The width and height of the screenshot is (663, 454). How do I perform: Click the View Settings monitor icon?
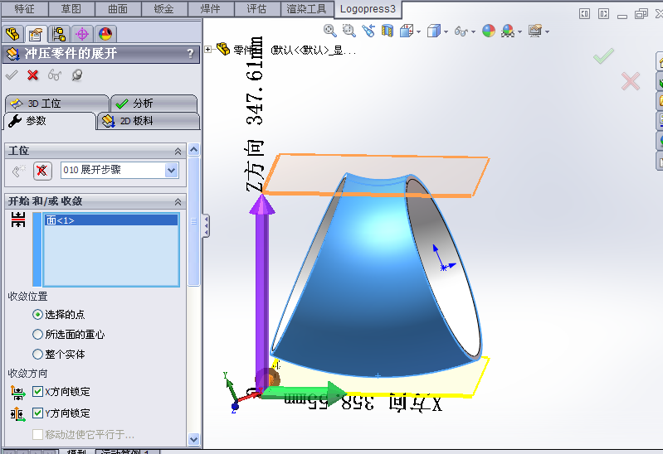point(535,31)
